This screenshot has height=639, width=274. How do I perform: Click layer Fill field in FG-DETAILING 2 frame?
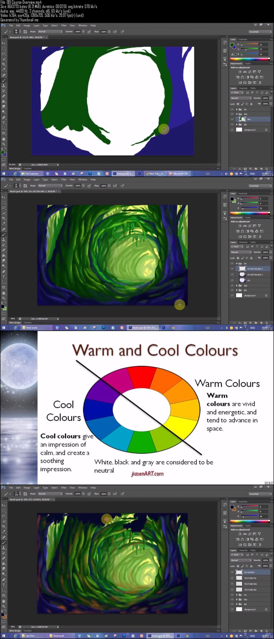click(x=265, y=258)
